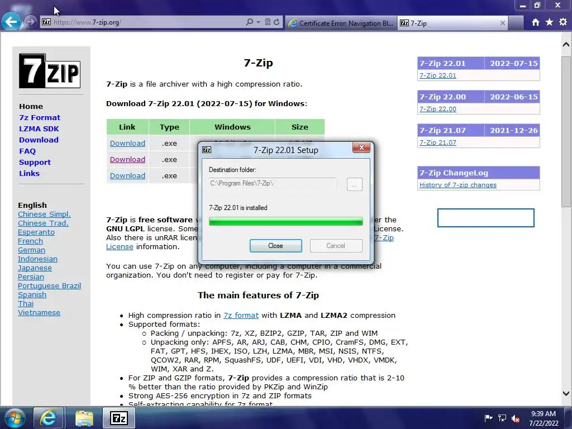Select Vietnamese language
572x429 pixels.
[39, 313]
